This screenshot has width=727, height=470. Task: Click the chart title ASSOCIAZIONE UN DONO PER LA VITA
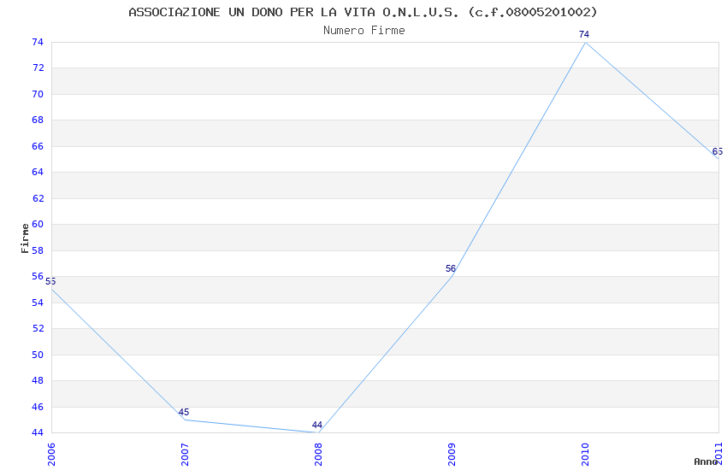[363, 12]
